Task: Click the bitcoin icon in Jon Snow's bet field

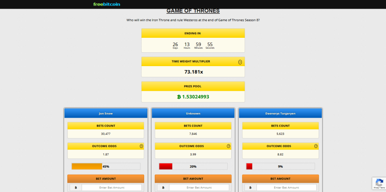Action: [x=76, y=188]
